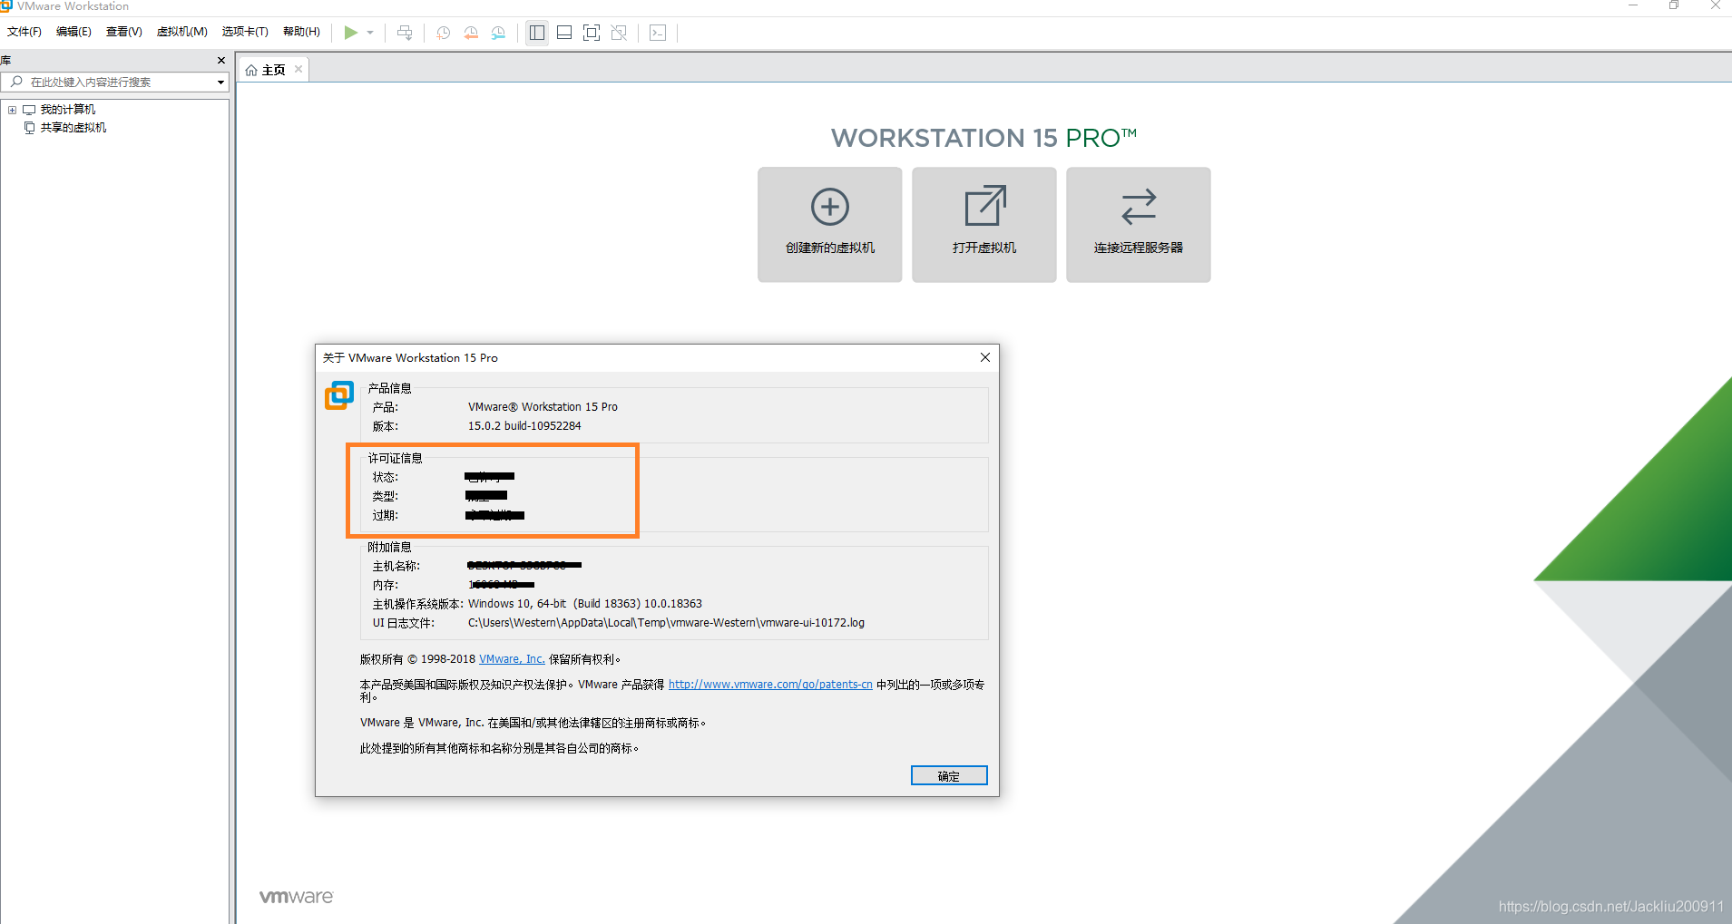1732x924 pixels.
Task: Expand the power options dropdown arrow
Action: point(370,33)
